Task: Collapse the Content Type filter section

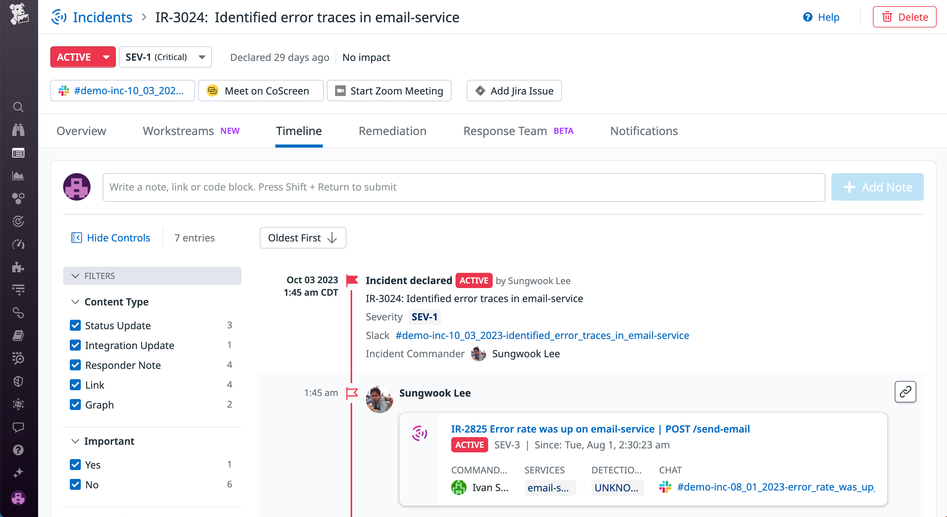Action: pyautogui.click(x=75, y=302)
